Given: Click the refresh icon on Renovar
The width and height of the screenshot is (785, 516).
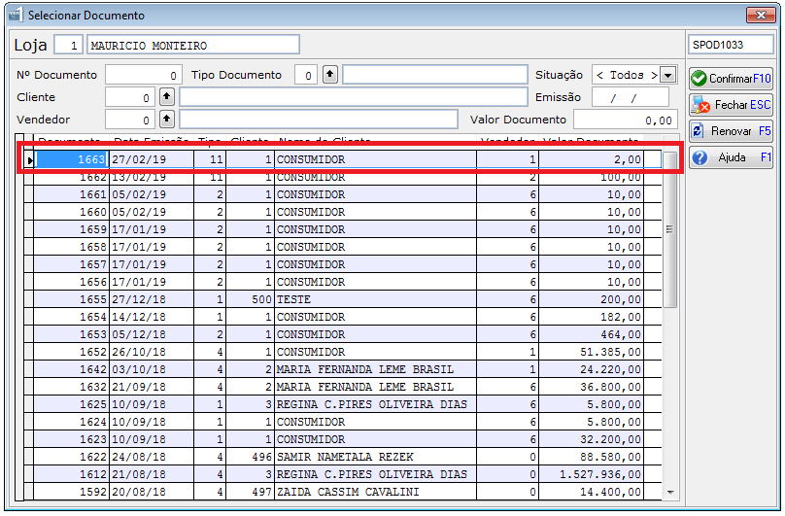Looking at the screenshot, I should click(x=698, y=131).
